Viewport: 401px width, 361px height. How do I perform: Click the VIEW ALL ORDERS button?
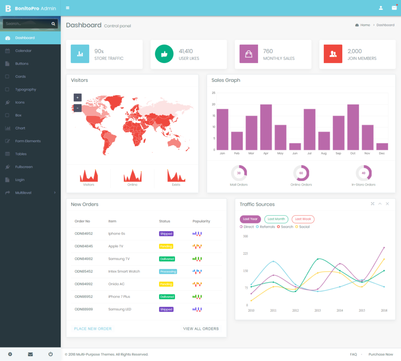[201, 329]
